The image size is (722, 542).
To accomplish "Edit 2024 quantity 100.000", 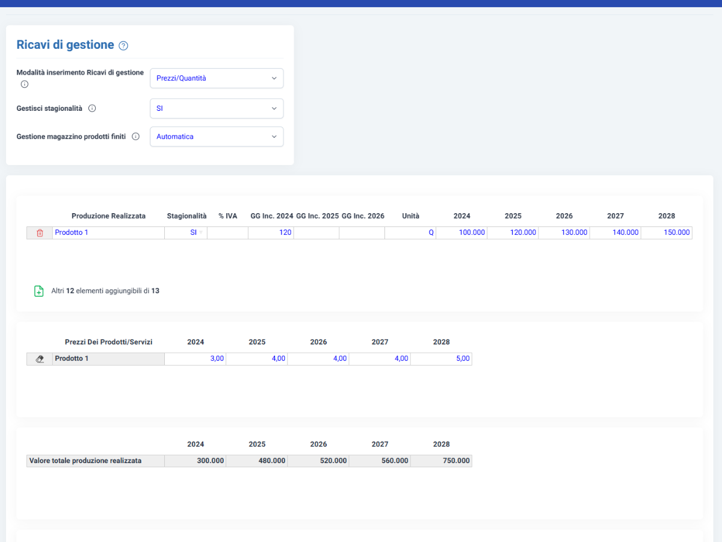I will [x=461, y=232].
